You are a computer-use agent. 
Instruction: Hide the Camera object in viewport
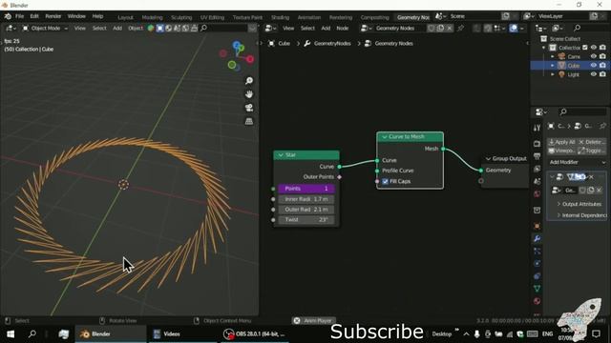(x=594, y=56)
